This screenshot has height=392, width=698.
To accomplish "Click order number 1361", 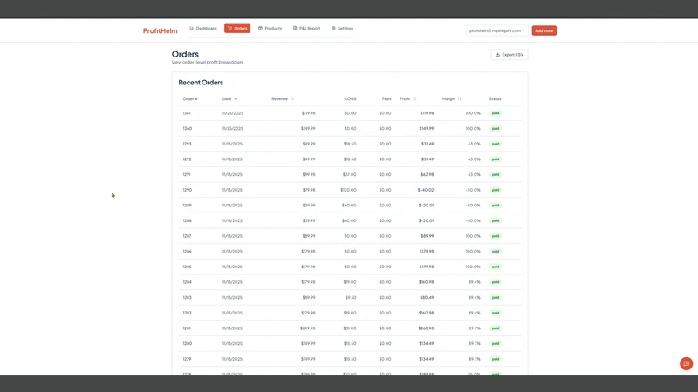I will click(x=187, y=113).
